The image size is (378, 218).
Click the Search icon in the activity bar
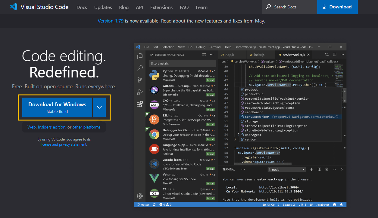140,68
